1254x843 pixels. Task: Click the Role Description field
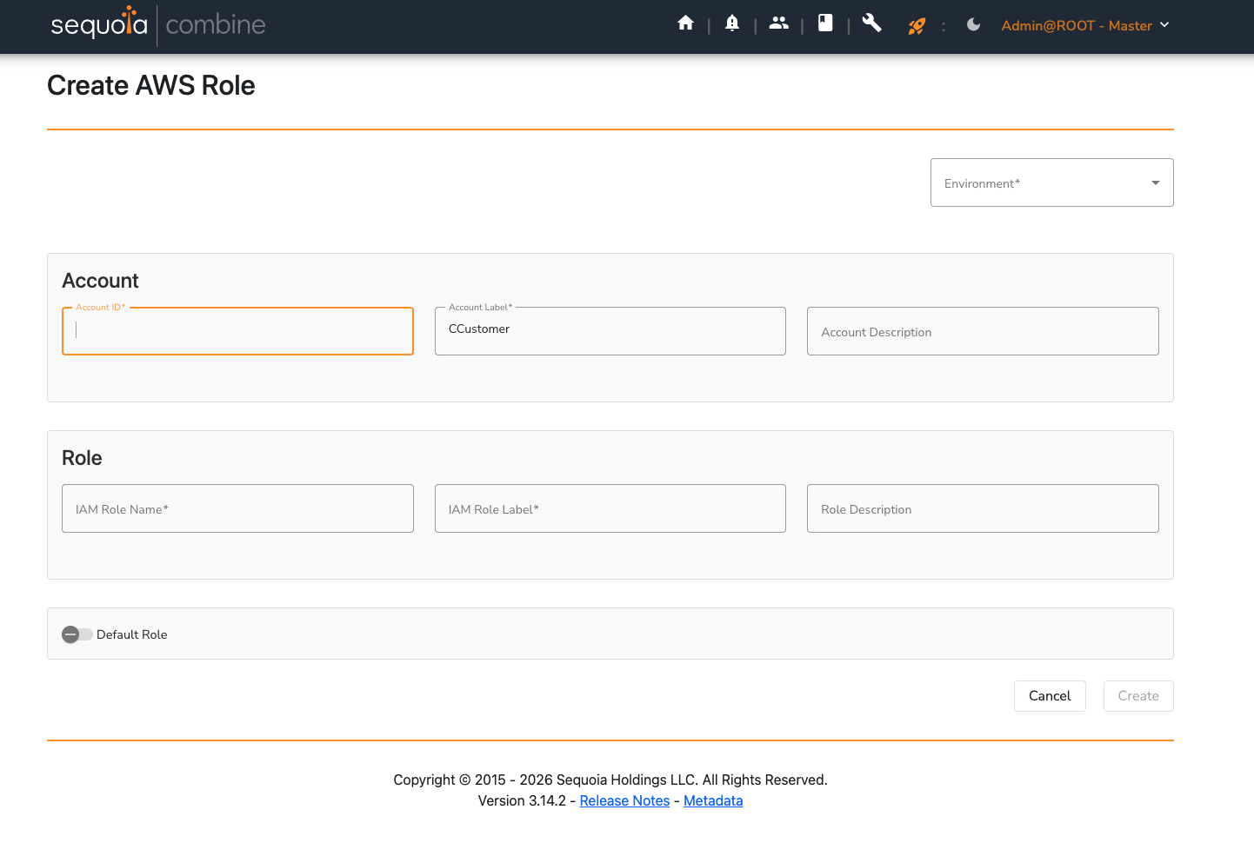coord(983,508)
